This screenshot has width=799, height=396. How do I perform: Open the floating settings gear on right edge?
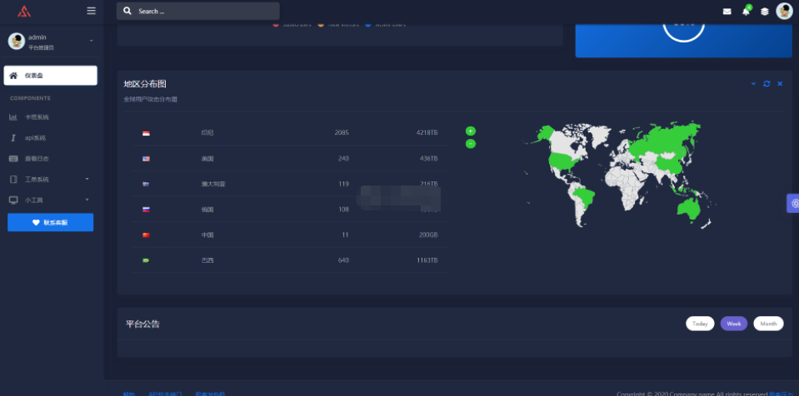click(794, 203)
